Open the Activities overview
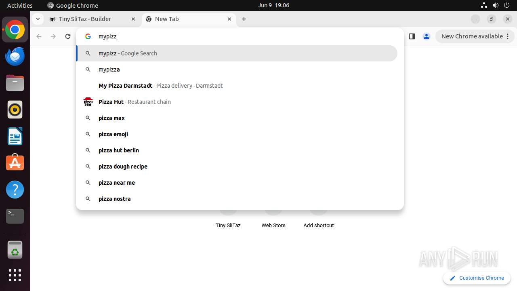 (20, 5)
